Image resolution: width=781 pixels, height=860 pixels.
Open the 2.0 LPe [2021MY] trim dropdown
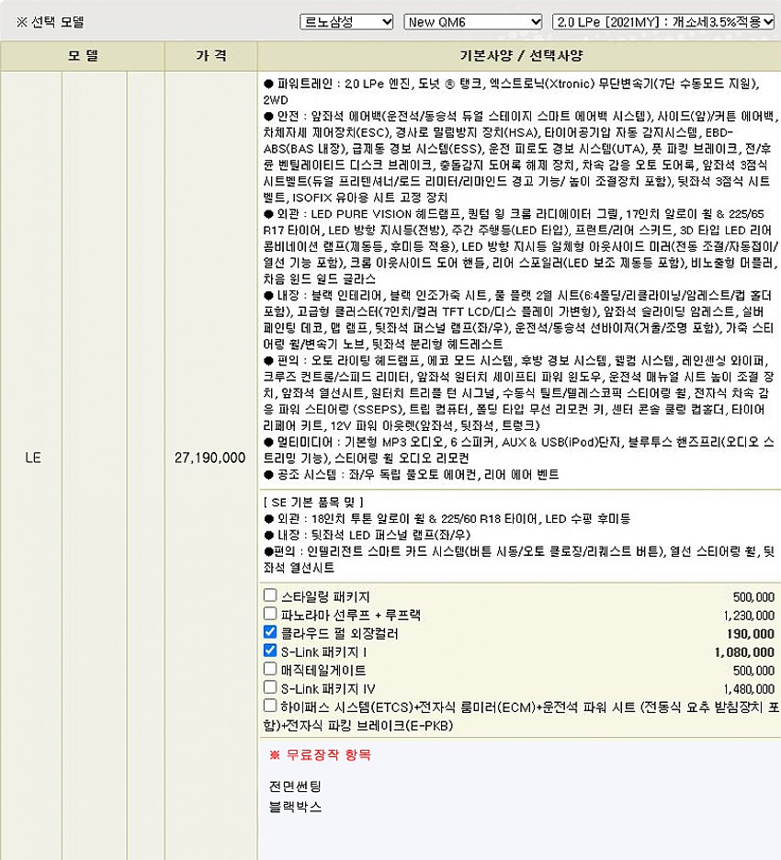[664, 21]
